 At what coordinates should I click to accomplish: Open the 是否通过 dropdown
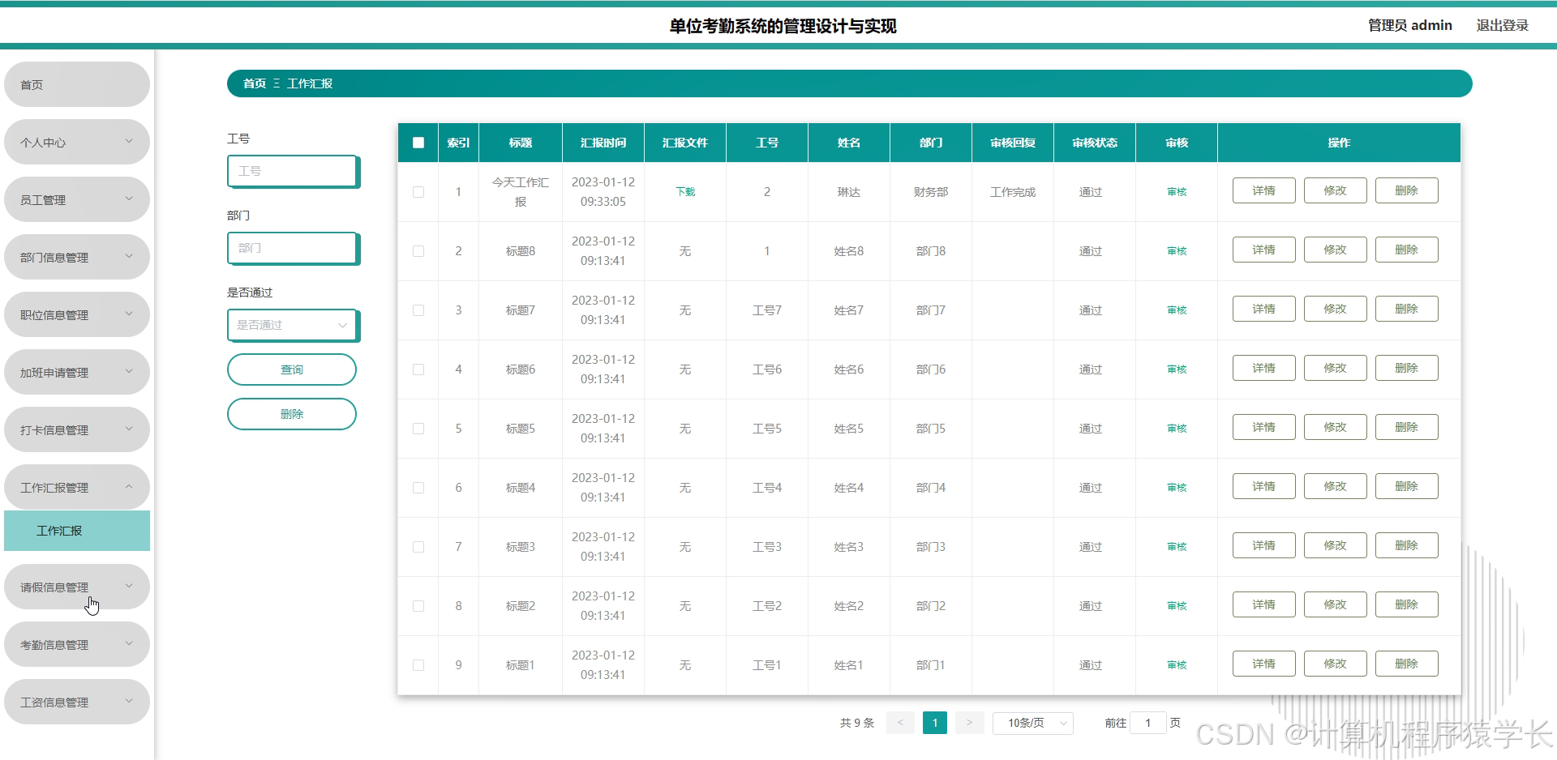pyautogui.click(x=292, y=325)
